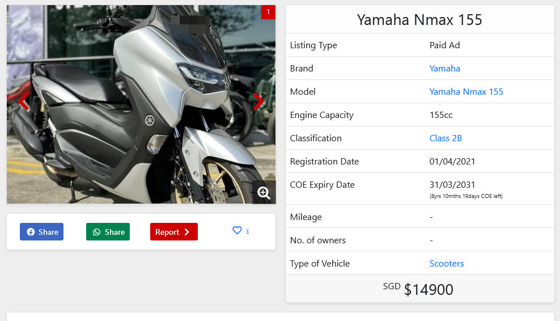Report this Yamaha Nmax listing
This screenshot has width=560, height=321.
pos(173,232)
